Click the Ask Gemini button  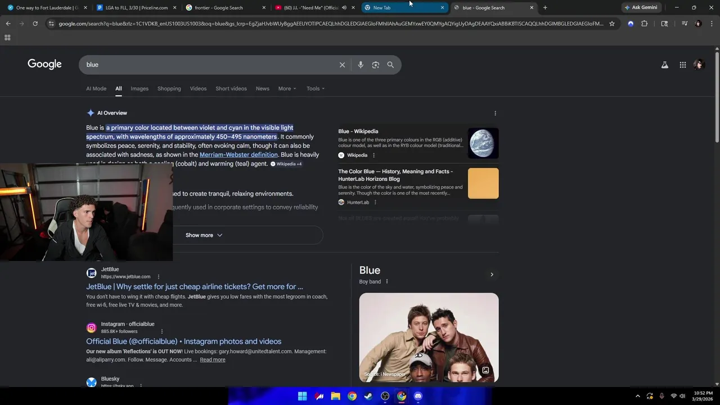(641, 8)
